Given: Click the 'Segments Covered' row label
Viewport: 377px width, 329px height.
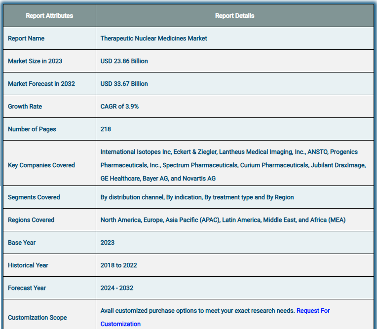Looking at the screenshot, I should pos(34,197).
